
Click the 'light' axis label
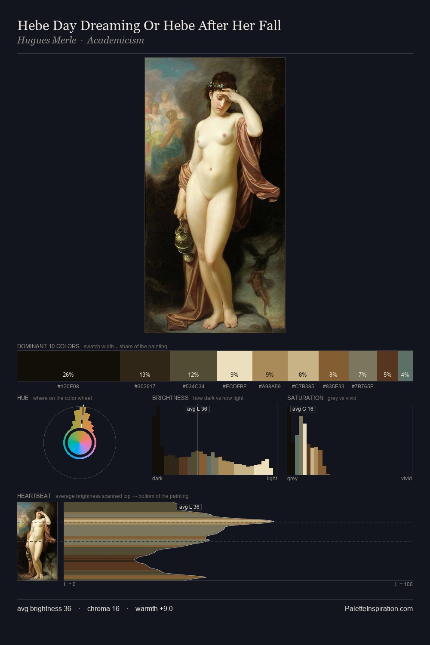pyautogui.click(x=272, y=479)
